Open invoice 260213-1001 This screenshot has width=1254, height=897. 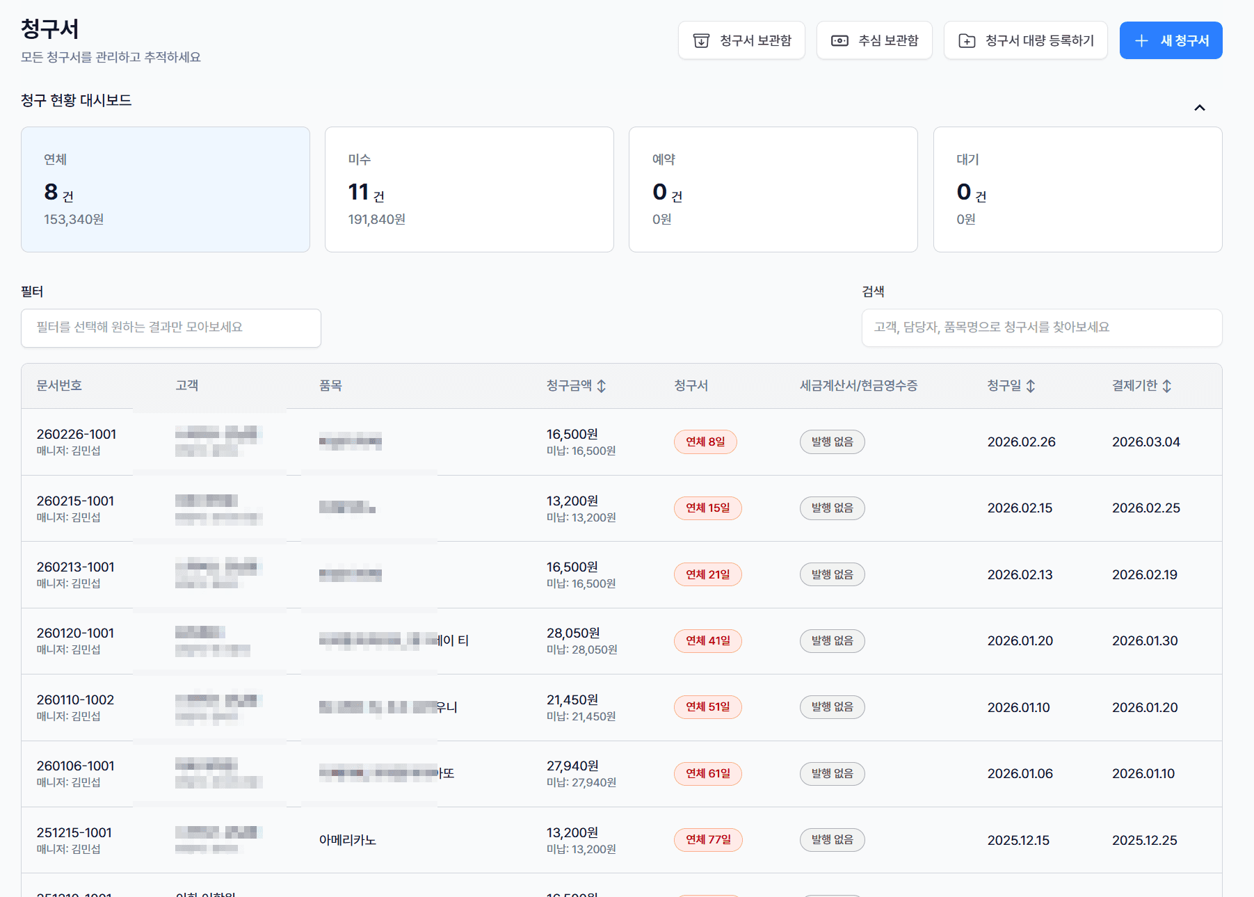pos(75,567)
